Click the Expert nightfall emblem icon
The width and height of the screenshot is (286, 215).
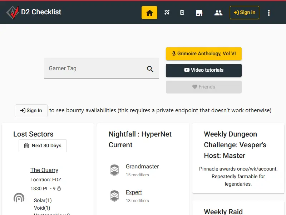tap(114, 196)
